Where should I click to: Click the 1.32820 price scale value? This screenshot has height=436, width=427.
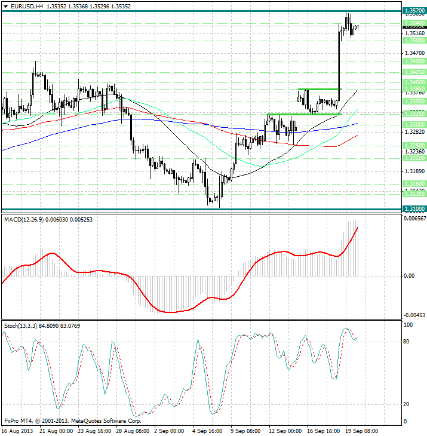click(x=415, y=131)
